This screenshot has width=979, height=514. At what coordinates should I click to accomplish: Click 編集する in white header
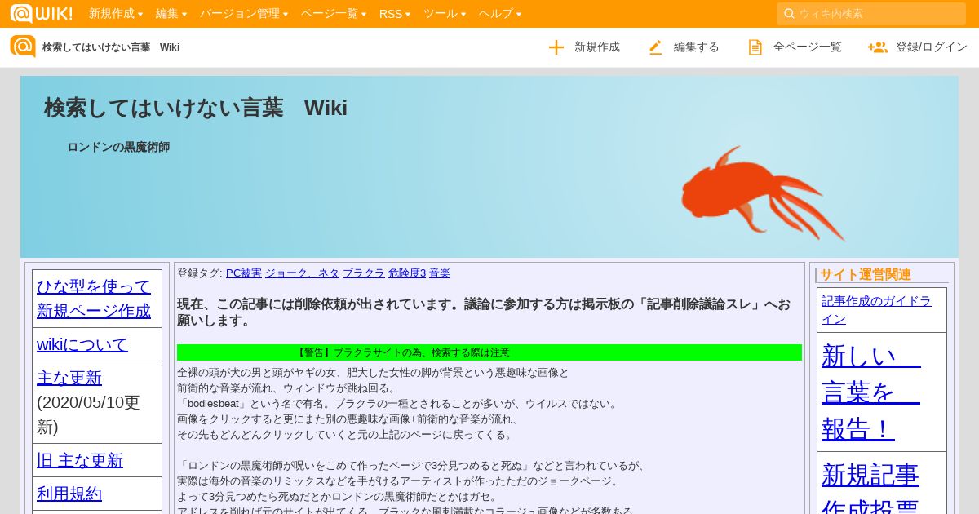point(684,47)
